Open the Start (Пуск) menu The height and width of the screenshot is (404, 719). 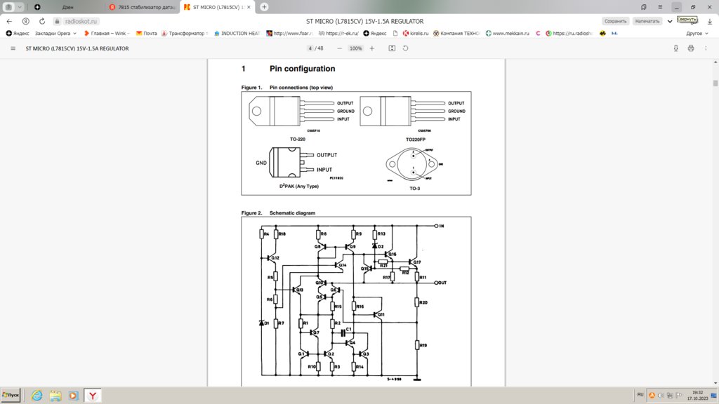[11, 395]
